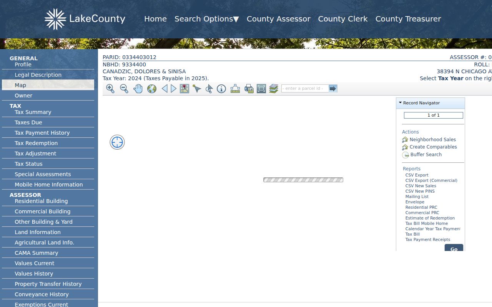Select Estimate of Redemption report
The width and height of the screenshot is (492, 307).
430,218
